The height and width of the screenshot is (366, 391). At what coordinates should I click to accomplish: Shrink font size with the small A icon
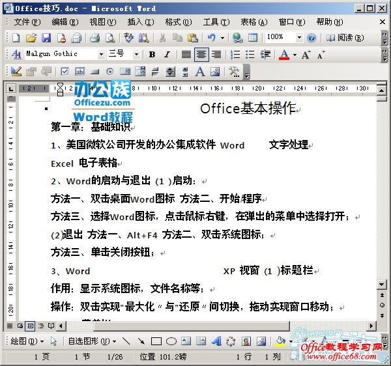click(x=321, y=54)
